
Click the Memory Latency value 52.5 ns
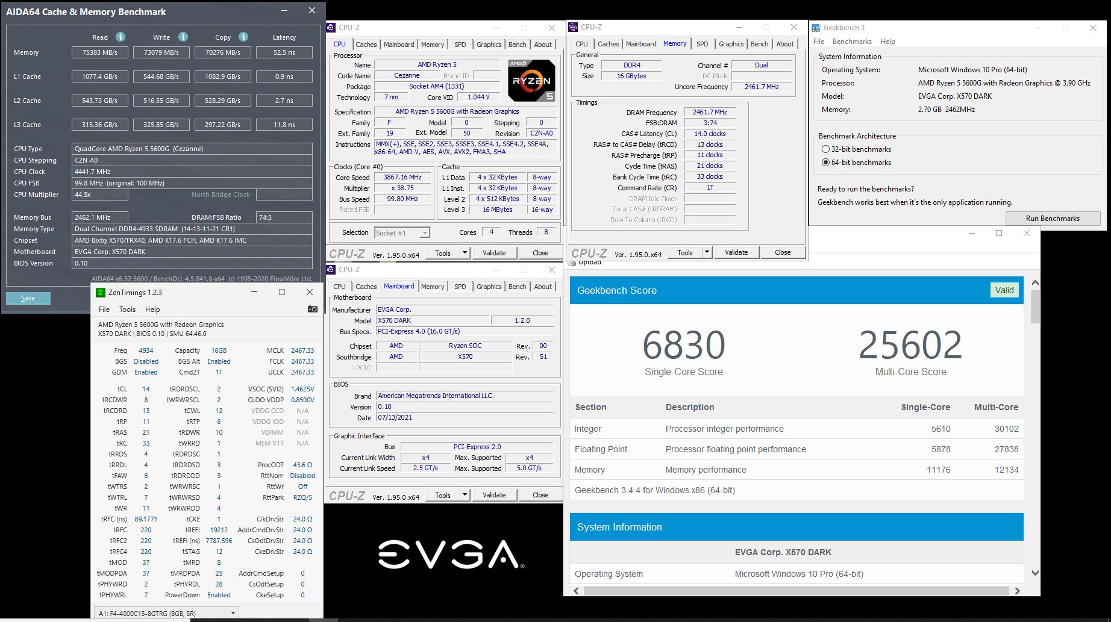pos(284,52)
